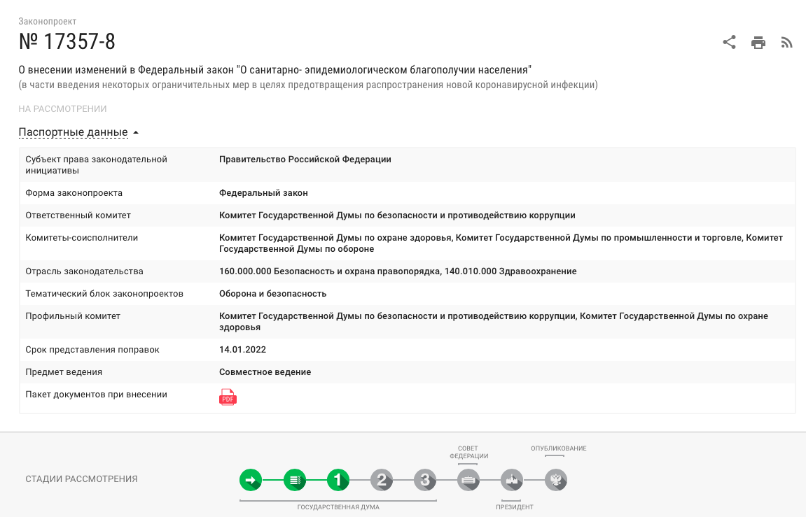Collapse the Паспортные данные section
Screen dimensions: 806x517
(78, 132)
